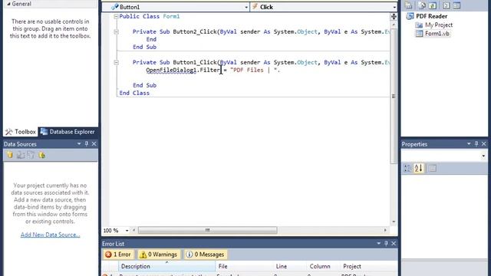Click editor vertical scroll down arrow
The height and width of the screenshot is (276, 491).
click(x=394, y=222)
